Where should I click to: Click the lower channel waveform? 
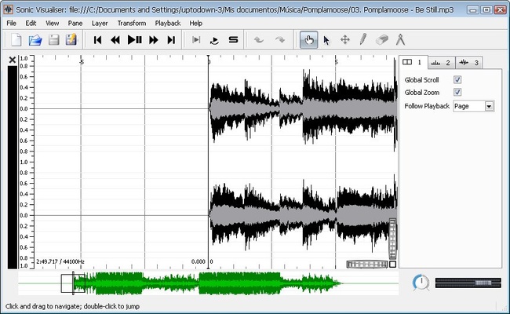[x=303, y=215]
